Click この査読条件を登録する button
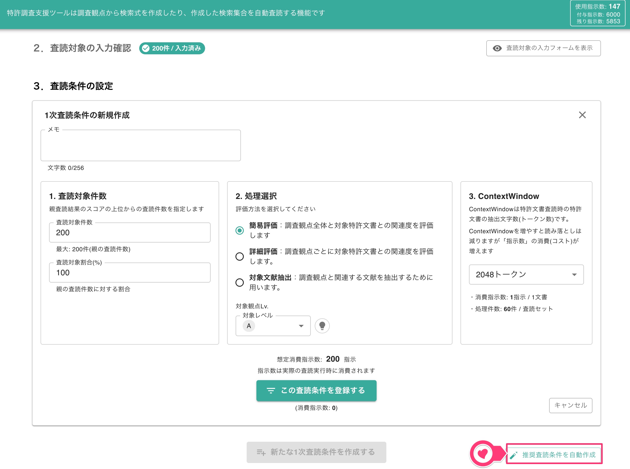The image size is (630, 469). click(316, 391)
